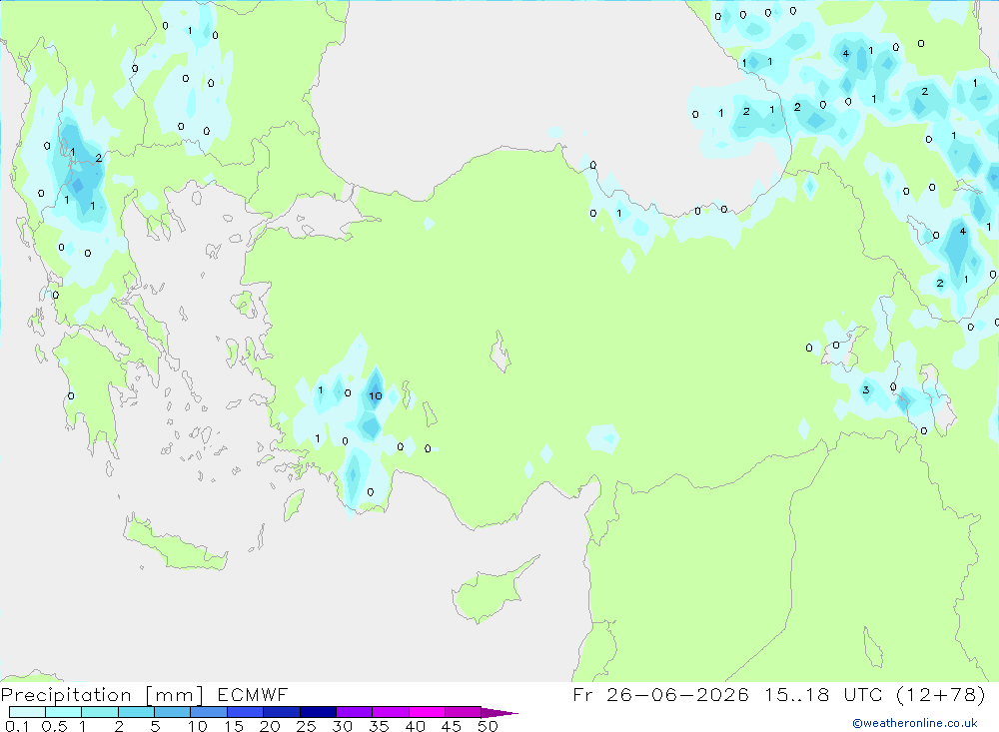Click the 'ECMWF' model label
Image resolution: width=999 pixels, height=732 pixels.
253,695
